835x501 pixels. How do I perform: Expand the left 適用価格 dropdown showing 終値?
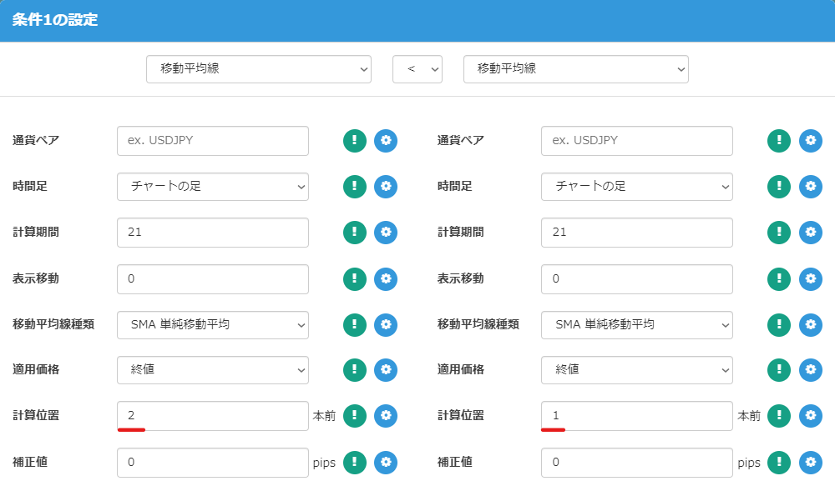(x=213, y=370)
